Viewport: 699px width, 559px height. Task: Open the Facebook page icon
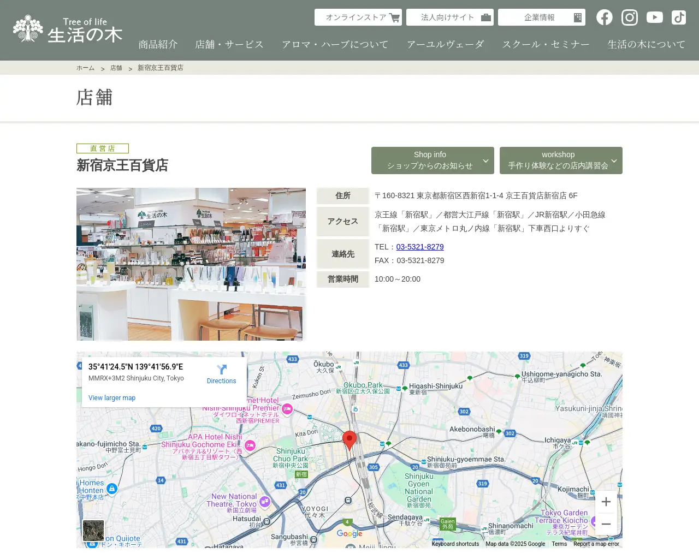[x=604, y=17]
